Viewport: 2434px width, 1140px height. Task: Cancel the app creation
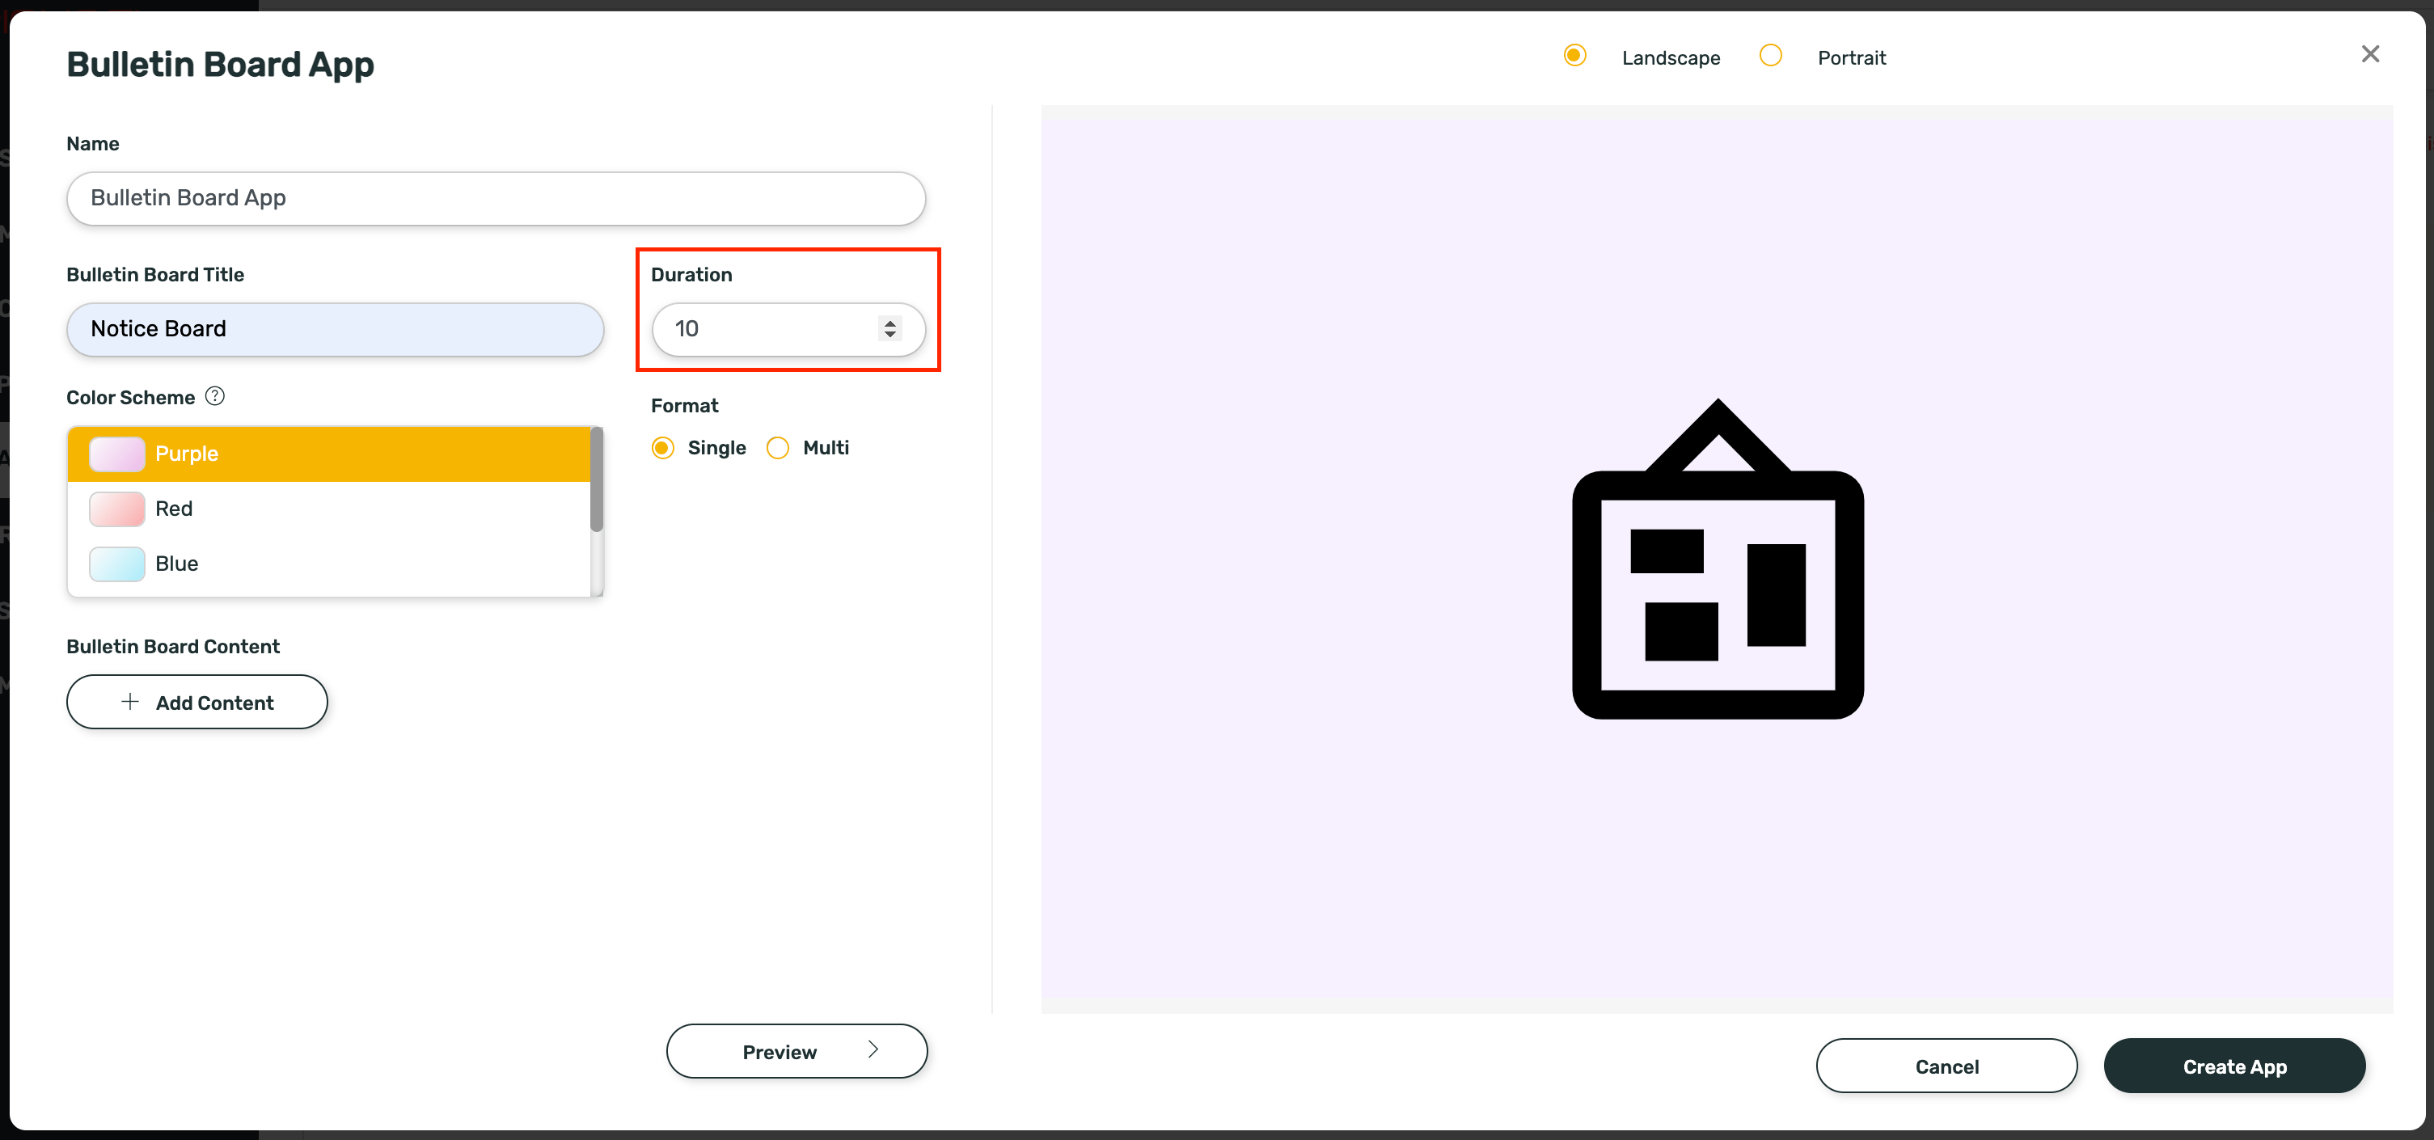coord(1946,1066)
